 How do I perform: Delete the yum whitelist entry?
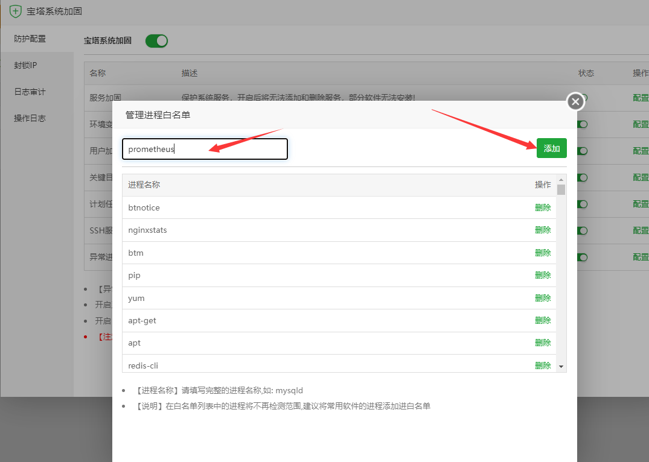pos(542,298)
